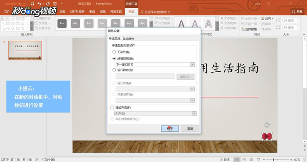Click the Save icon in quick access toolbar

[x=32, y=4]
